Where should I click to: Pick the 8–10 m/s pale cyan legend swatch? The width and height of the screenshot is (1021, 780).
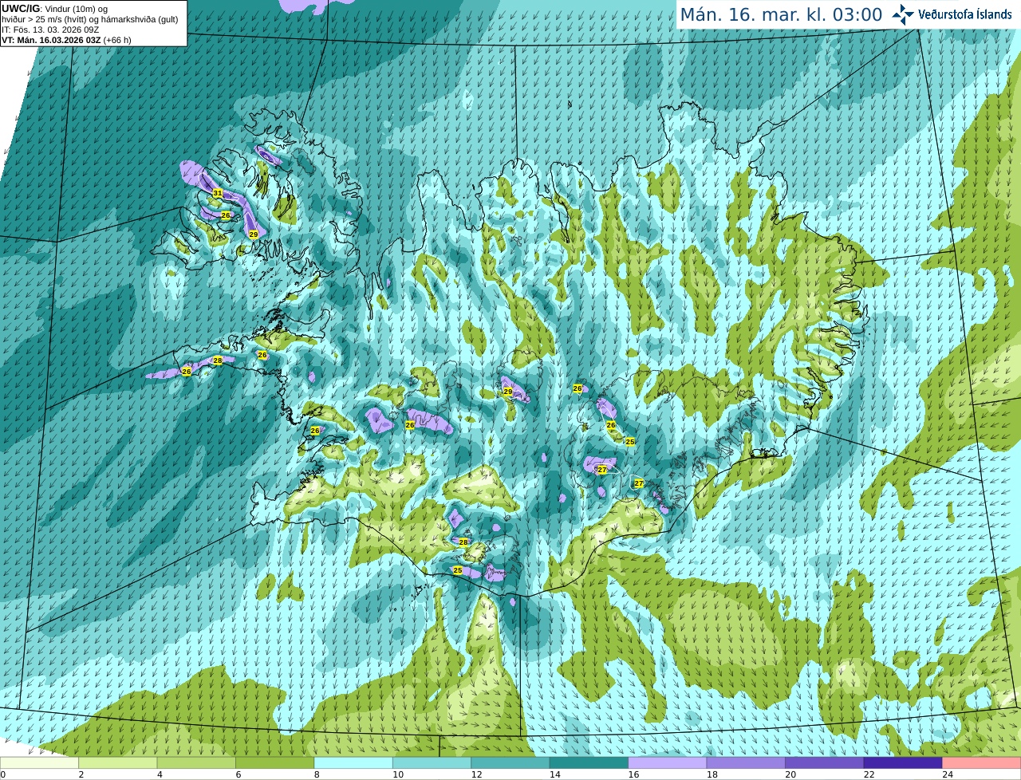click(x=353, y=763)
